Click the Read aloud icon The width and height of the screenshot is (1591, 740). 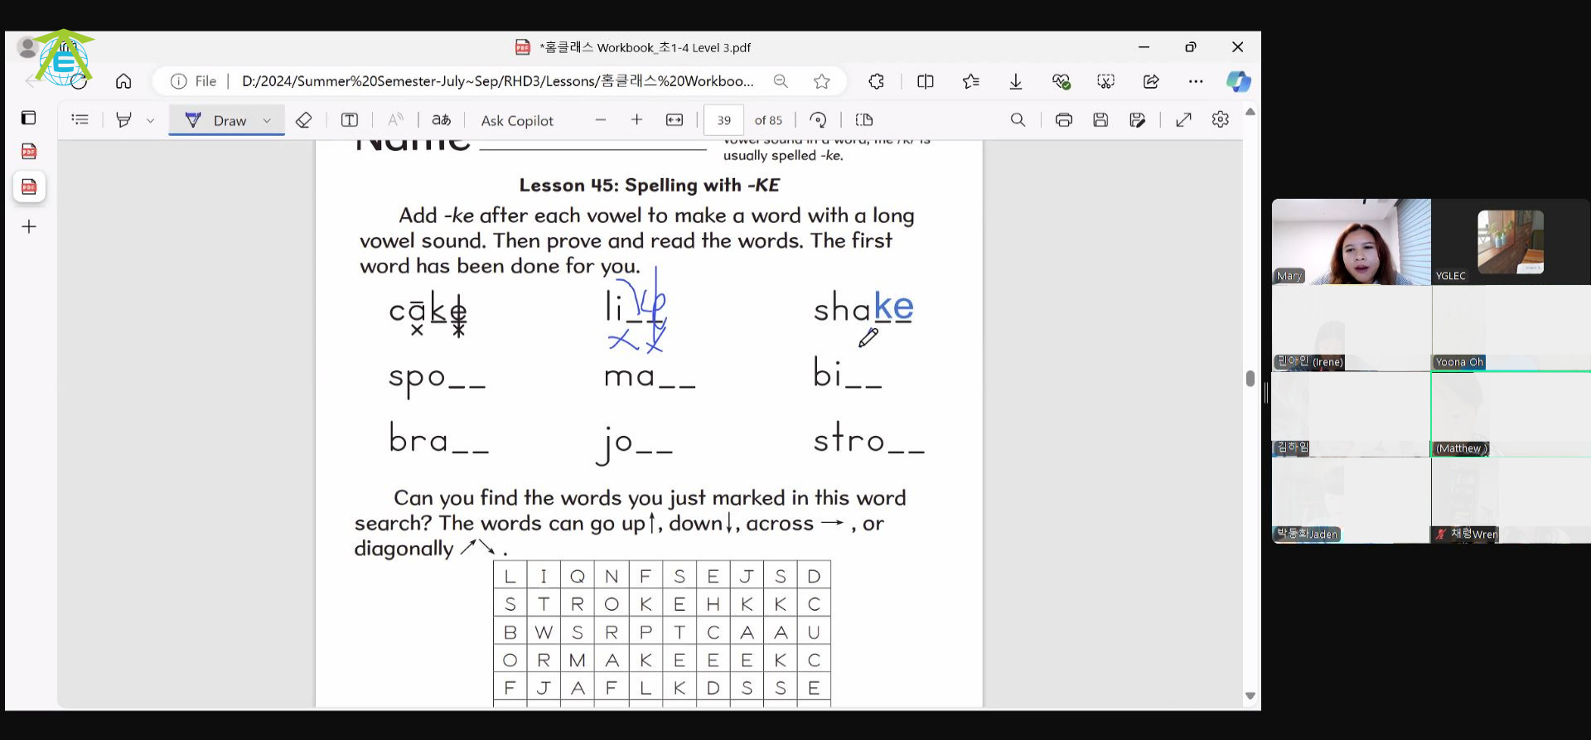(x=396, y=120)
